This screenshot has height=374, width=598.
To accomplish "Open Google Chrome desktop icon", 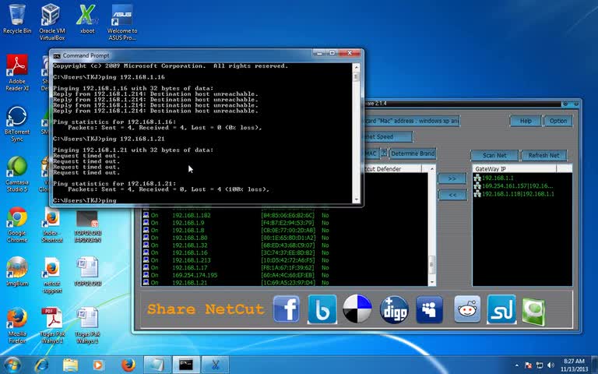I will pos(17,224).
